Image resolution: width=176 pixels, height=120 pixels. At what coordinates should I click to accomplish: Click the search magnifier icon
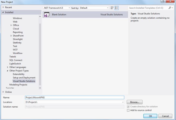click(170, 8)
